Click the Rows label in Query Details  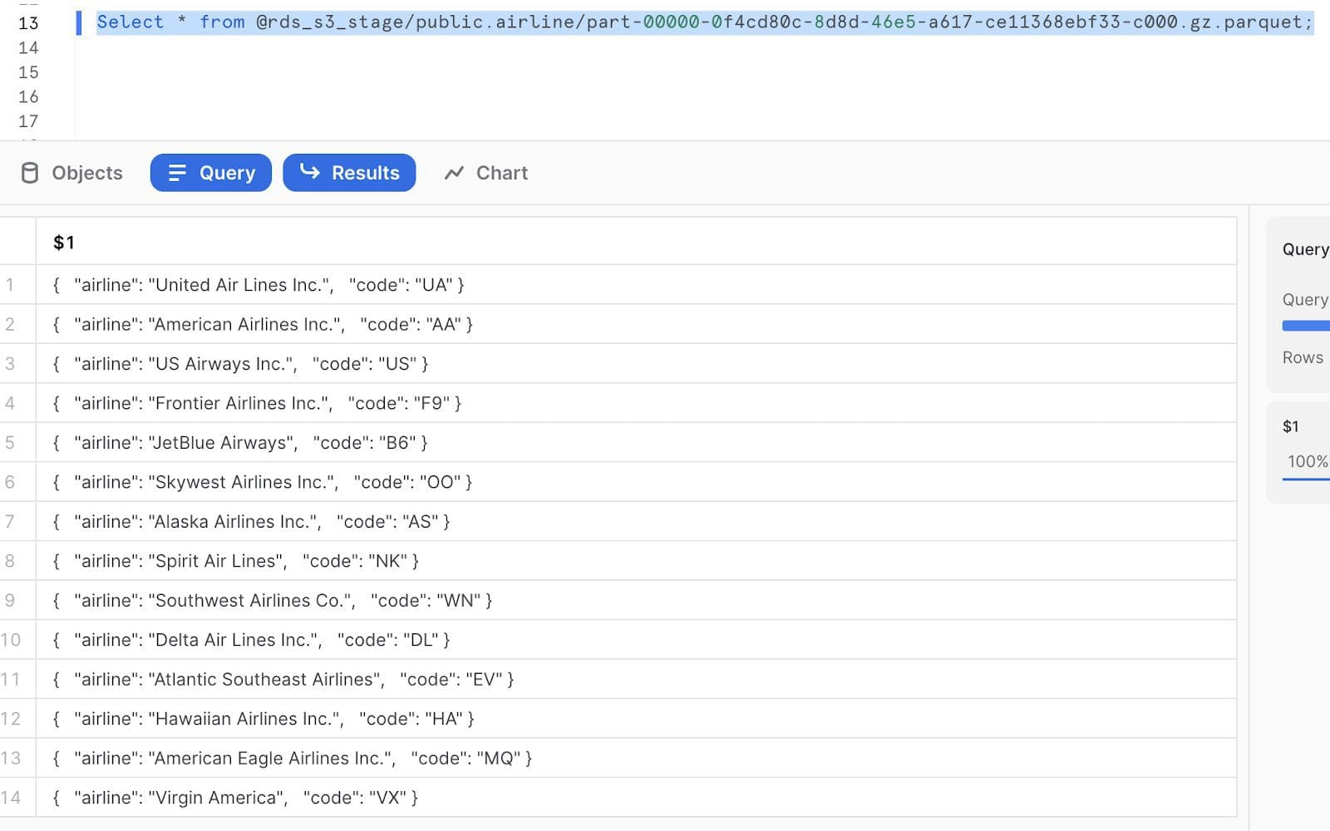coord(1301,357)
